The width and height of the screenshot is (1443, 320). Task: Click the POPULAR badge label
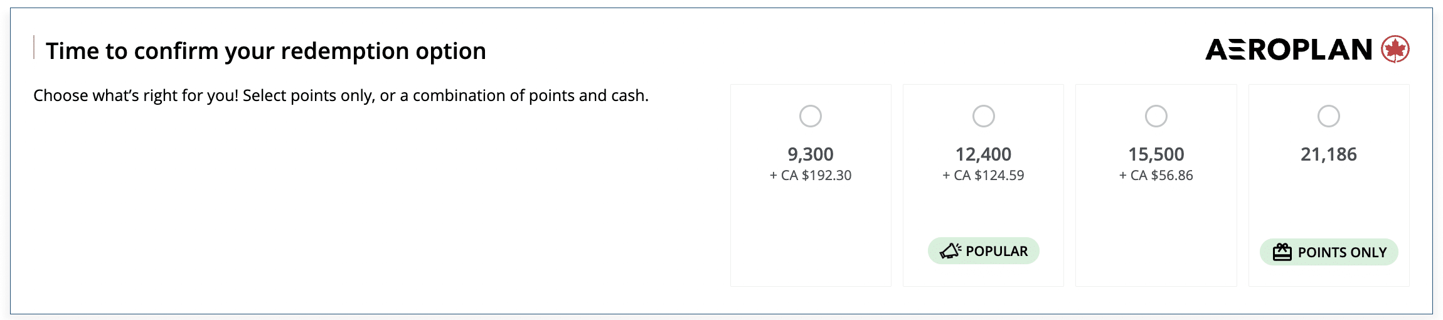click(x=996, y=251)
